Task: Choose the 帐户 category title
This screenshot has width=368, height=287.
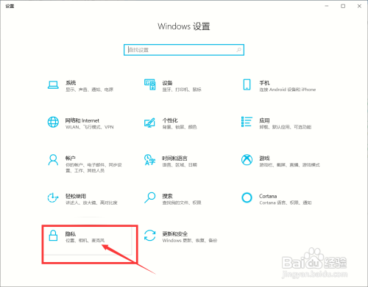Action: (x=71, y=158)
